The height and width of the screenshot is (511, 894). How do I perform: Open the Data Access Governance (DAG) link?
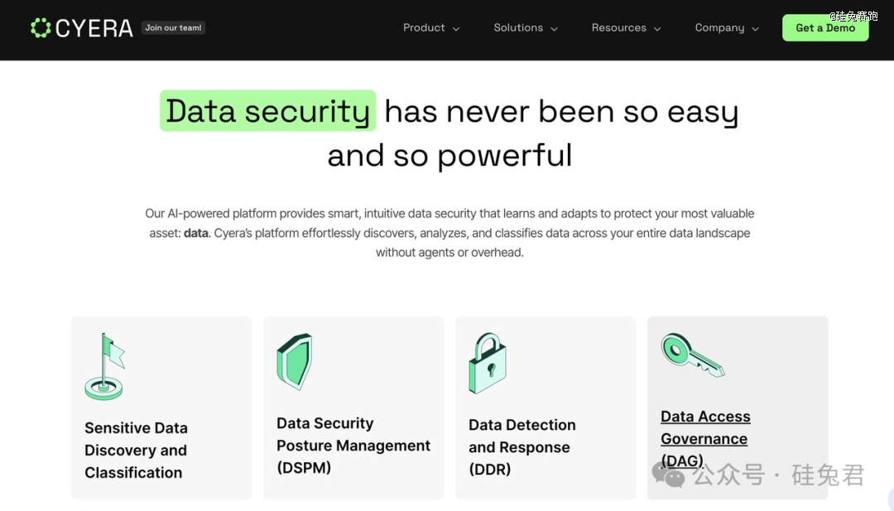coord(705,438)
